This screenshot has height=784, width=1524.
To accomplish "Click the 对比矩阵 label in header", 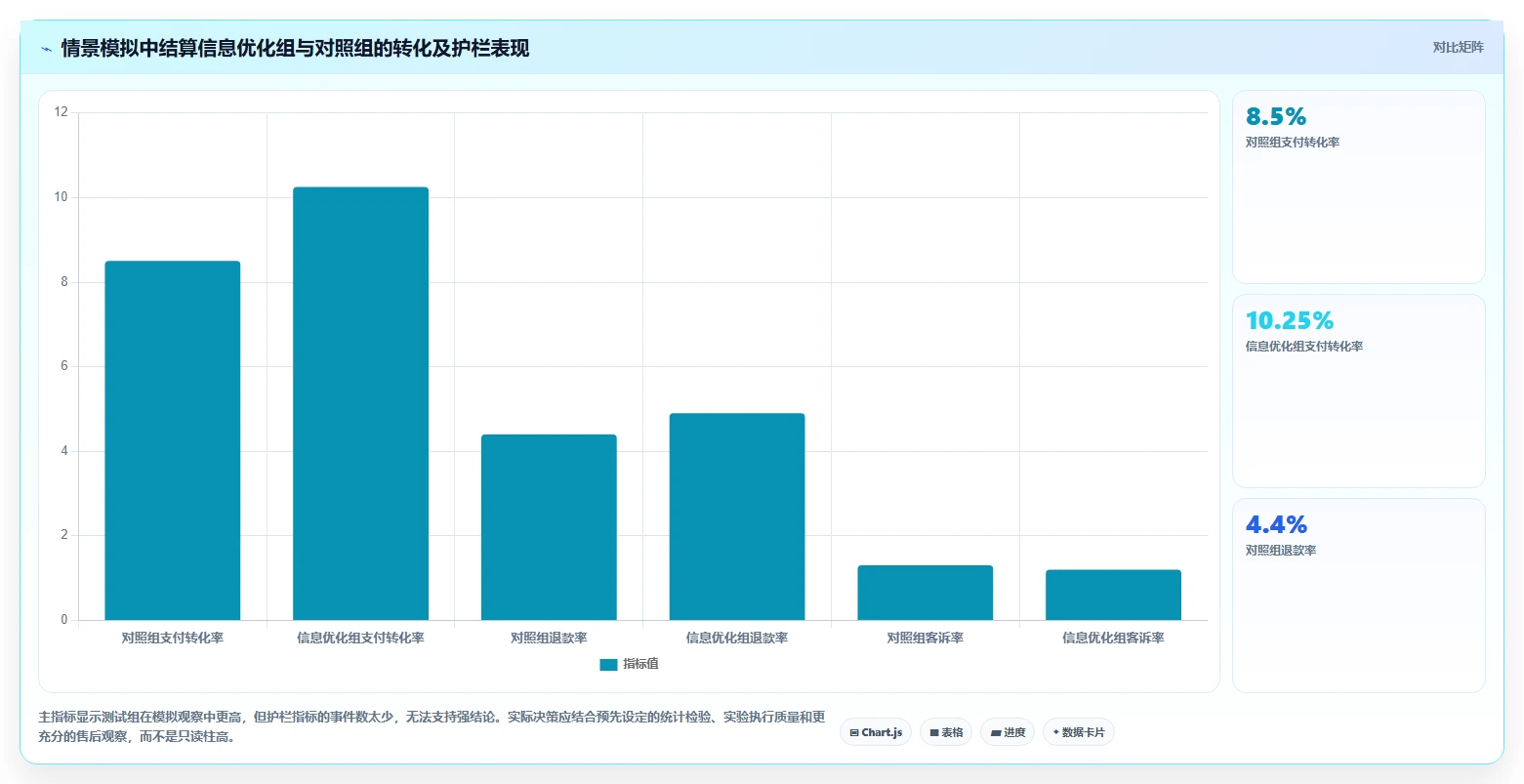I will click(1458, 47).
